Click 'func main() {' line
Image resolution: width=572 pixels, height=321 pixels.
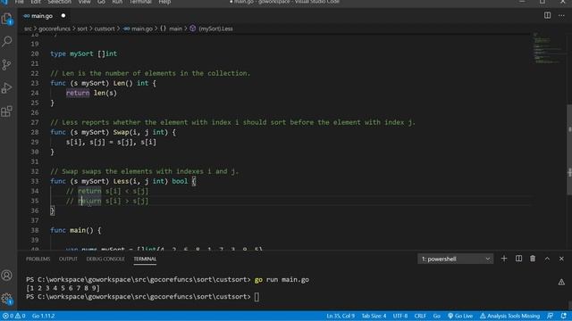75,230
